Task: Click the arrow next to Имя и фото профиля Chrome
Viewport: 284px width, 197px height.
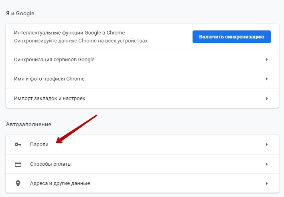Action: [x=267, y=79]
